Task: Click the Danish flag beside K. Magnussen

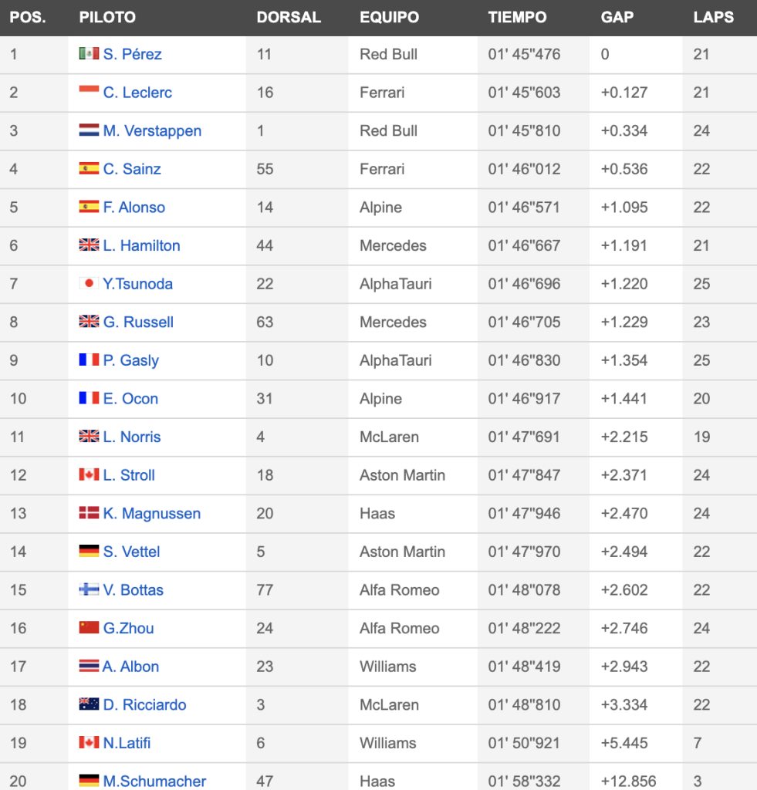Action: point(89,512)
